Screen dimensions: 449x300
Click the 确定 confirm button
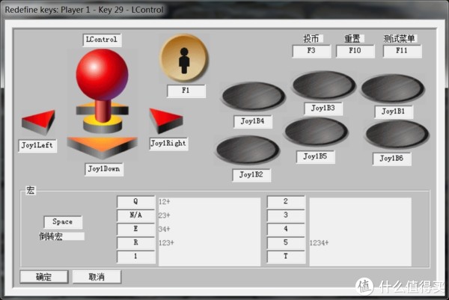(44, 277)
